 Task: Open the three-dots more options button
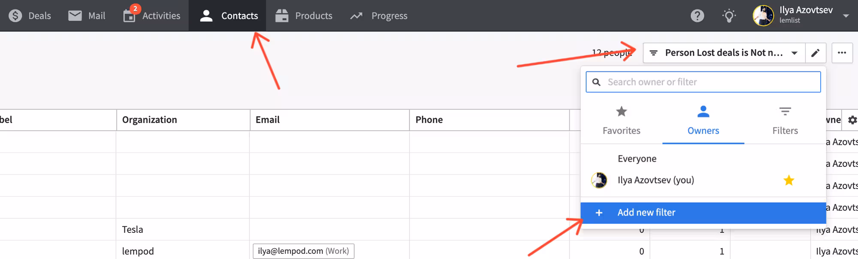pyautogui.click(x=842, y=53)
